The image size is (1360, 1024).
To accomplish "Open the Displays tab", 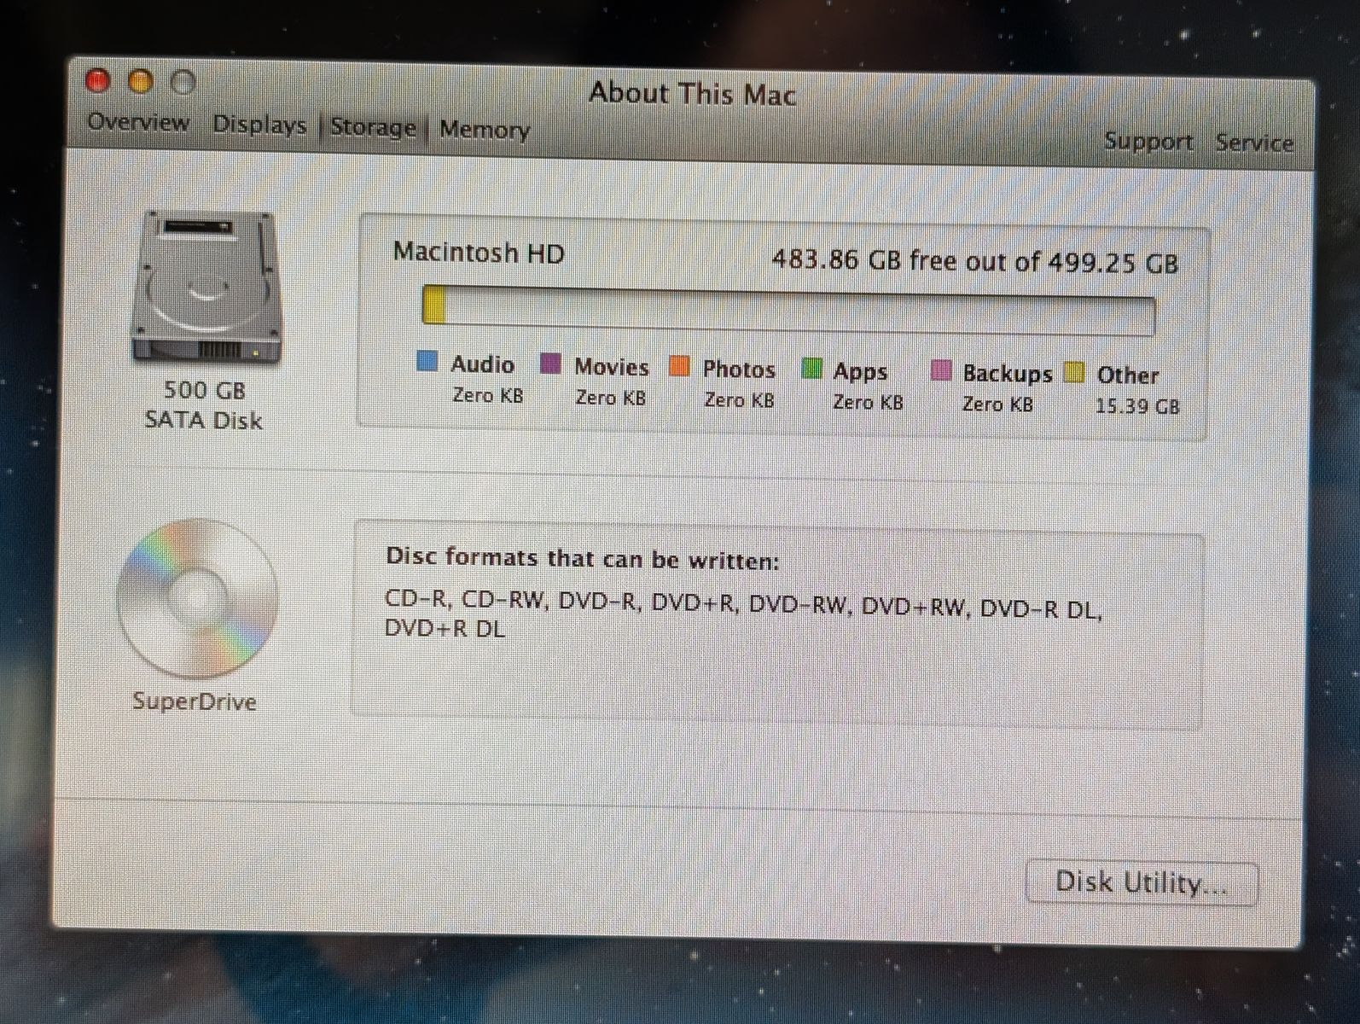I will pyautogui.click(x=259, y=125).
